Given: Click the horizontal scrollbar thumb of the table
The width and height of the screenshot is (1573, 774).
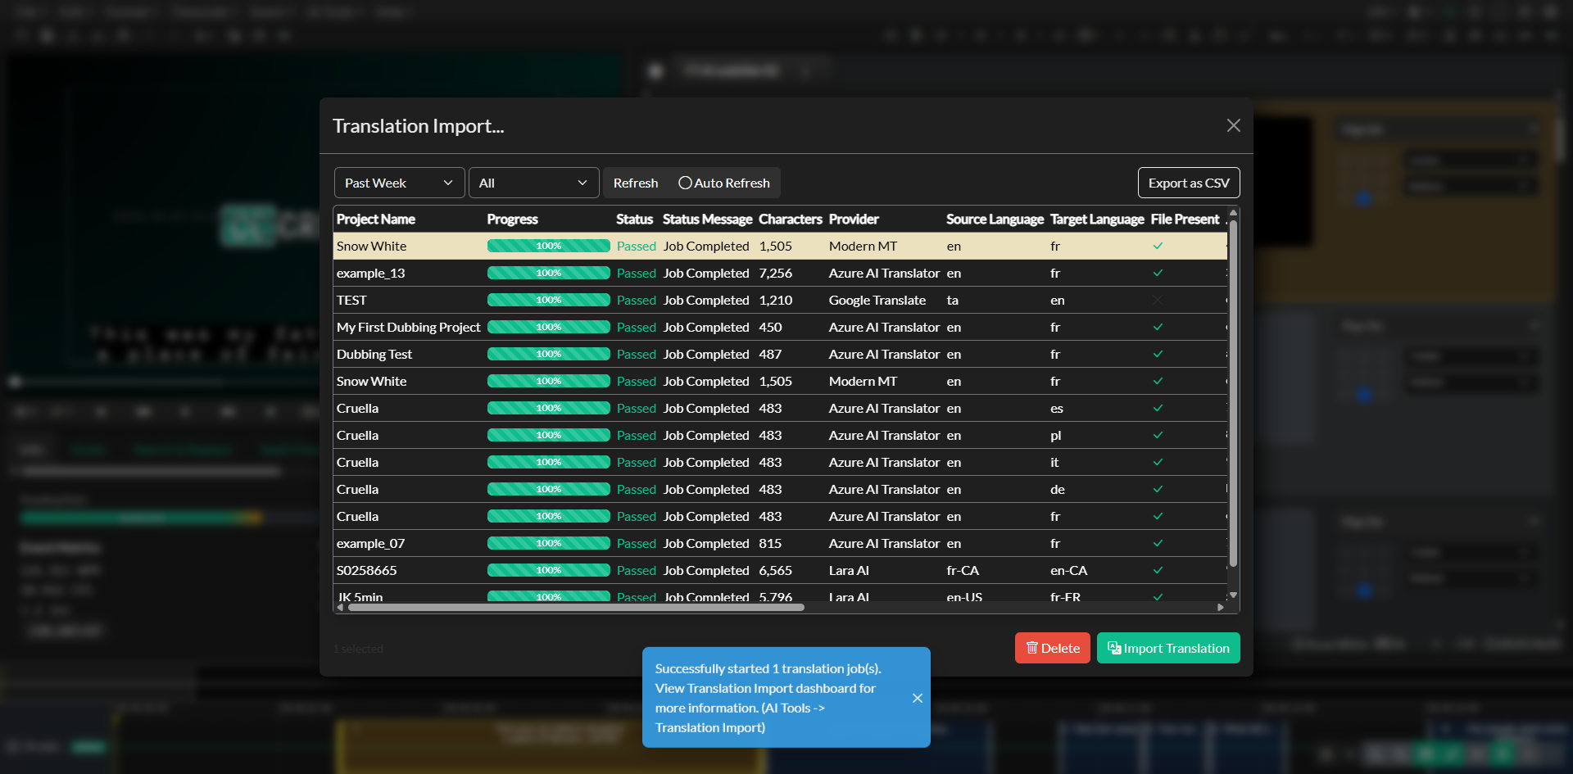Looking at the screenshot, I should pos(576,607).
